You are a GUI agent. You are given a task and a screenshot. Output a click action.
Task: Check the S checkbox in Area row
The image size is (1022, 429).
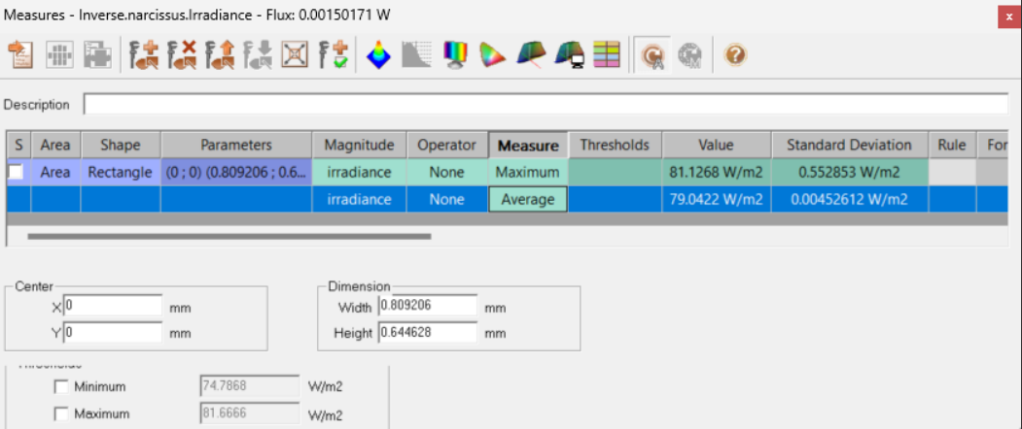pyautogui.click(x=16, y=172)
